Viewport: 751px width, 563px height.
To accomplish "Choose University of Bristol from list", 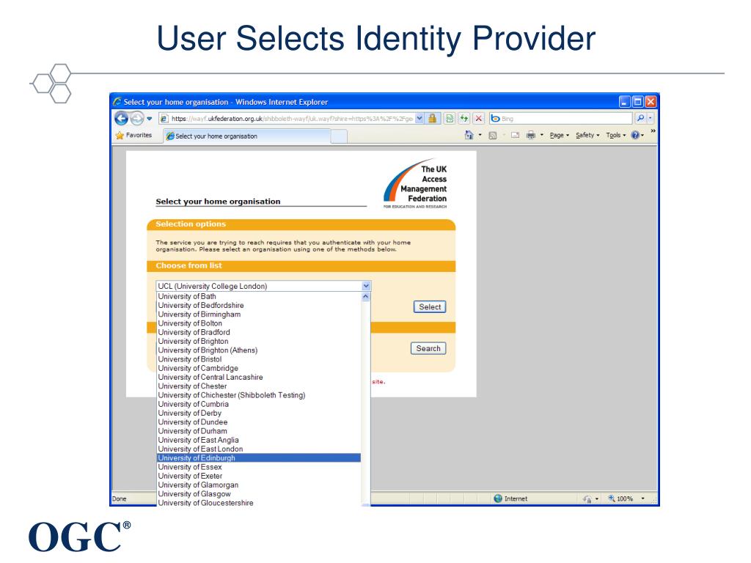I will pyautogui.click(x=259, y=359).
